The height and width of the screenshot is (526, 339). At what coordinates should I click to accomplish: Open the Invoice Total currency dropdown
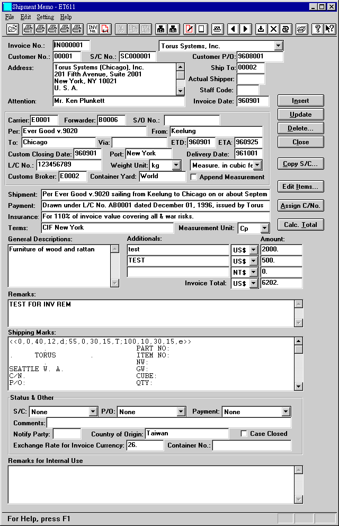point(254,283)
